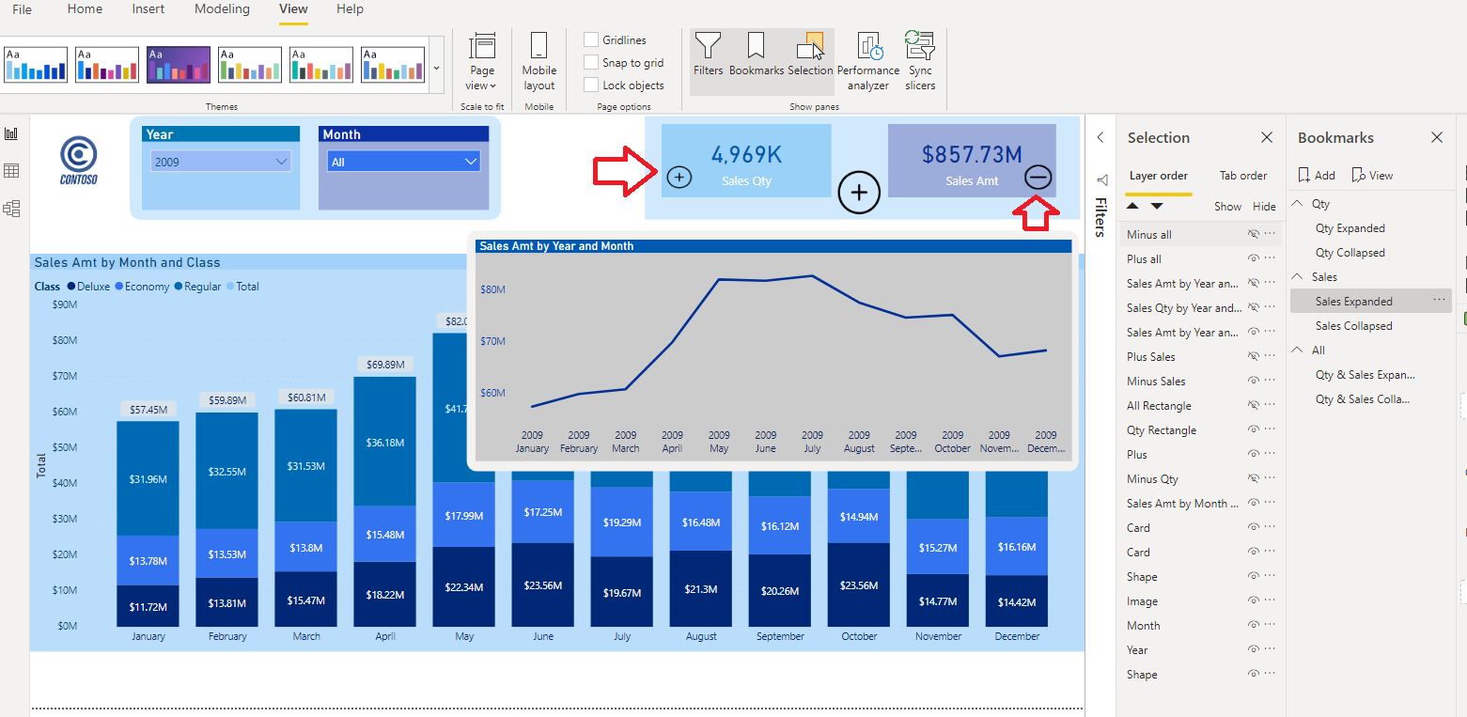Switch to Report view in left sidebar
Screen dimensions: 1467x717
[12, 132]
